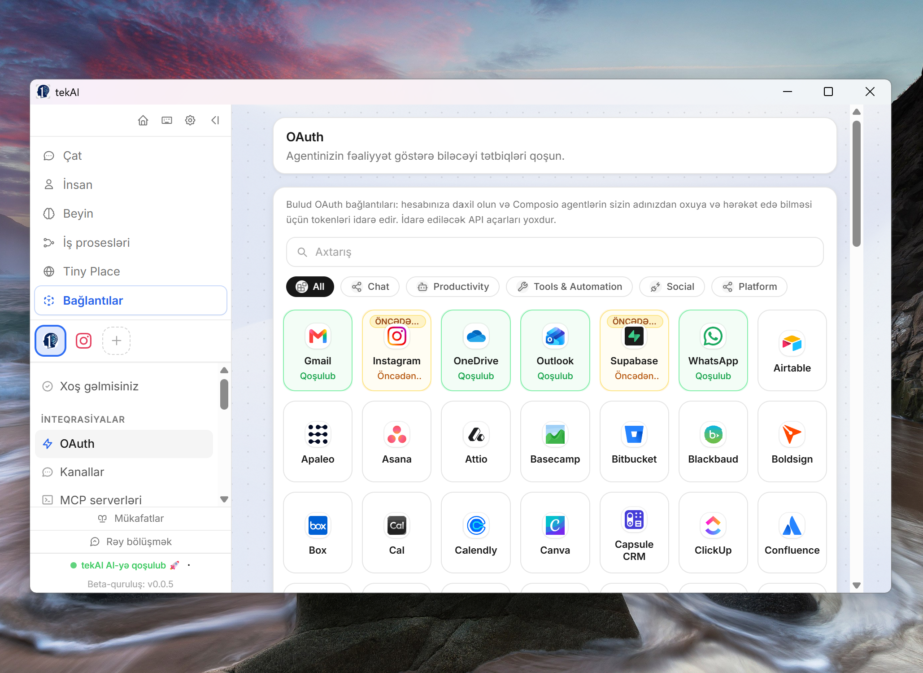Open the Supabase integration card
The height and width of the screenshot is (673, 923).
coord(634,350)
